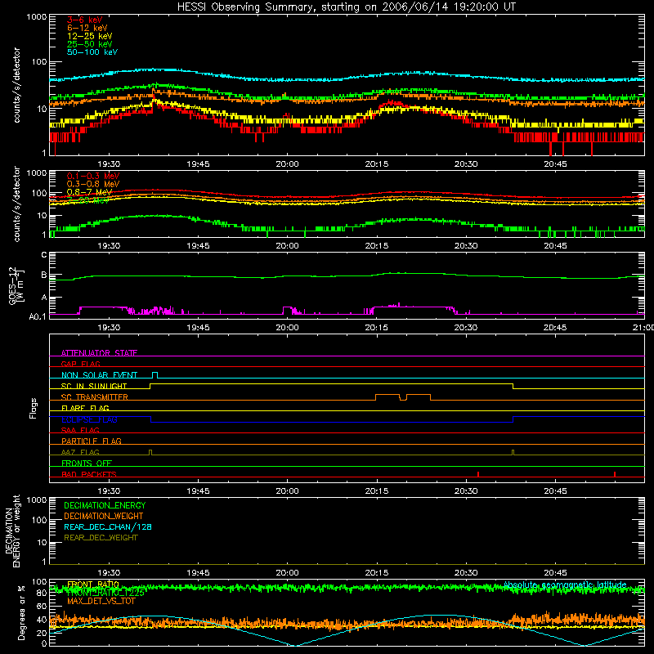Image resolution: width=654 pixels, height=654 pixels.
Task: Click the first BAD_PACKETS red tick after 20:30
Action: pos(478,474)
